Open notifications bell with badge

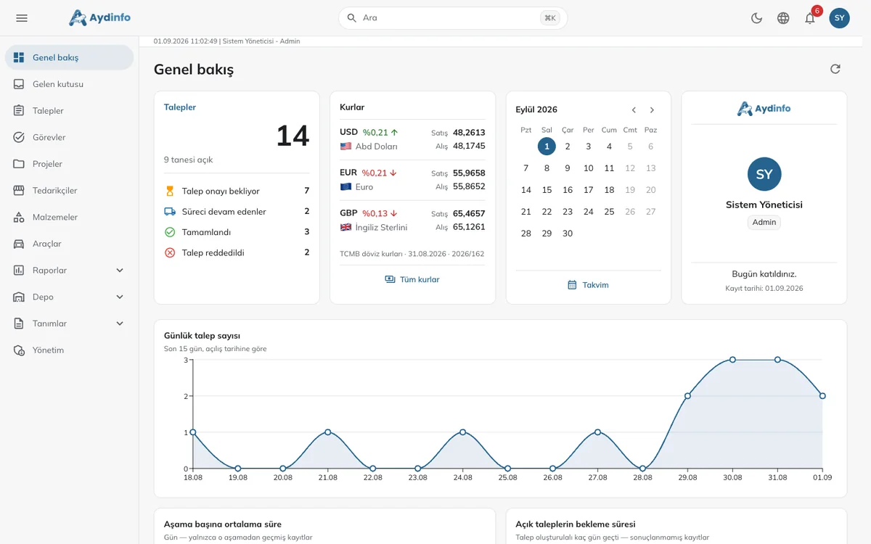coord(810,18)
